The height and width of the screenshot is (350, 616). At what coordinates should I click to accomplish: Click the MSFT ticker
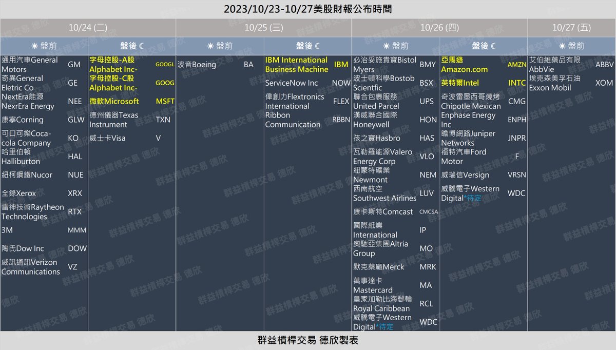pyautogui.click(x=165, y=102)
